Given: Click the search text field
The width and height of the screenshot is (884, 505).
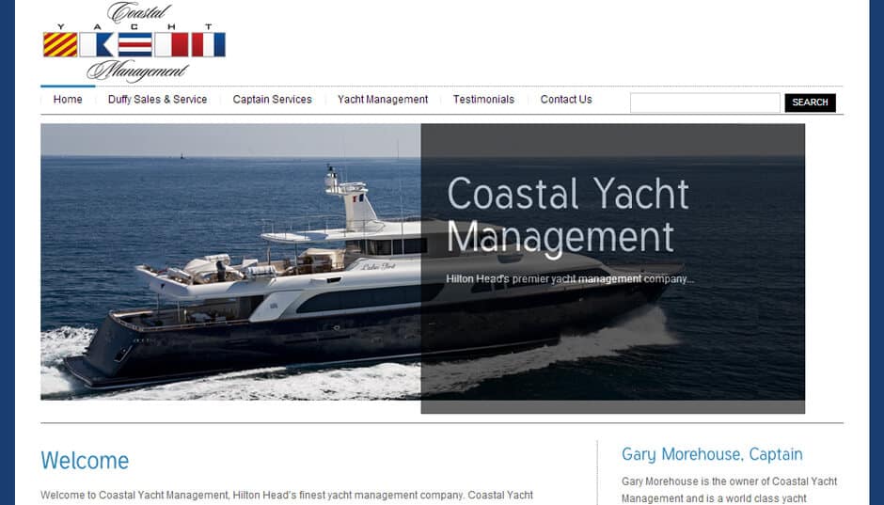Looking at the screenshot, I should click(704, 103).
